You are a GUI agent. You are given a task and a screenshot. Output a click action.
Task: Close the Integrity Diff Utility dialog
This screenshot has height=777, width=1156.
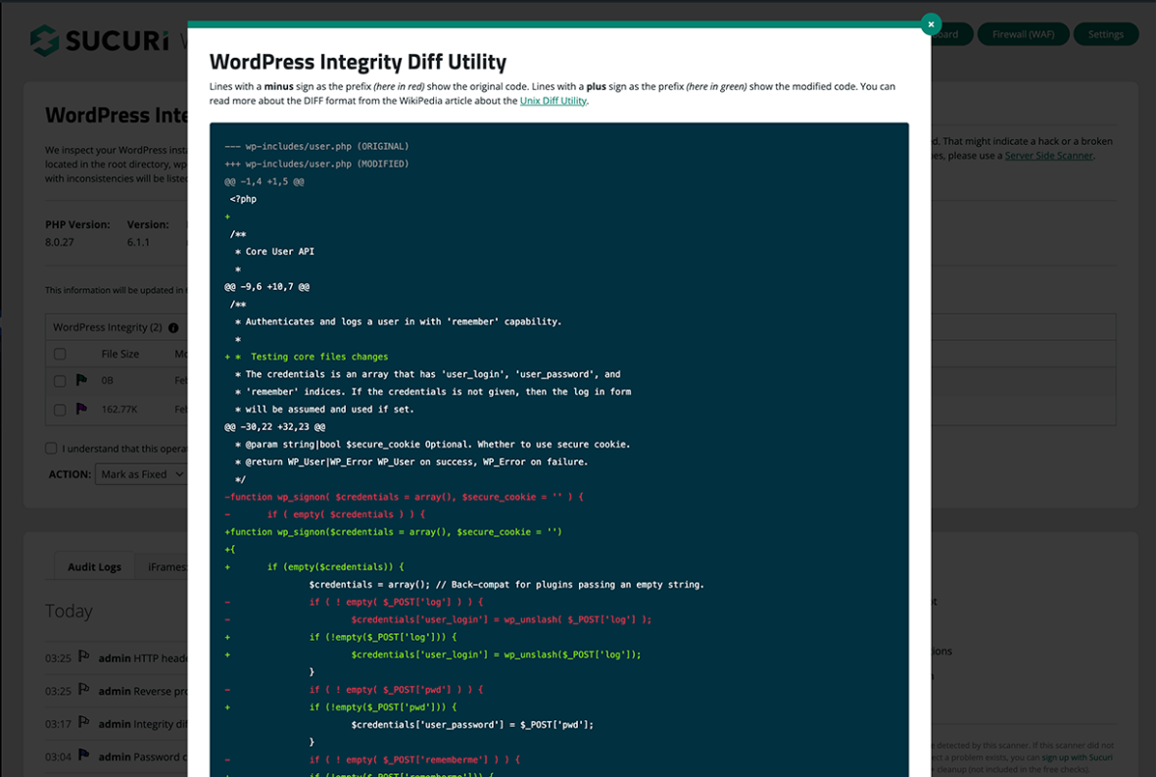point(931,24)
